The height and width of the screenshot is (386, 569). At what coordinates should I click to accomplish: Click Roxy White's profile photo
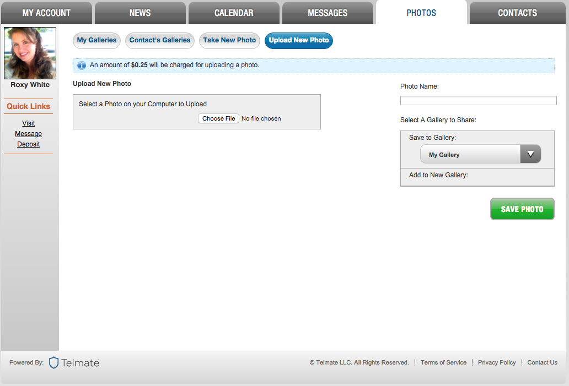point(30,53)
